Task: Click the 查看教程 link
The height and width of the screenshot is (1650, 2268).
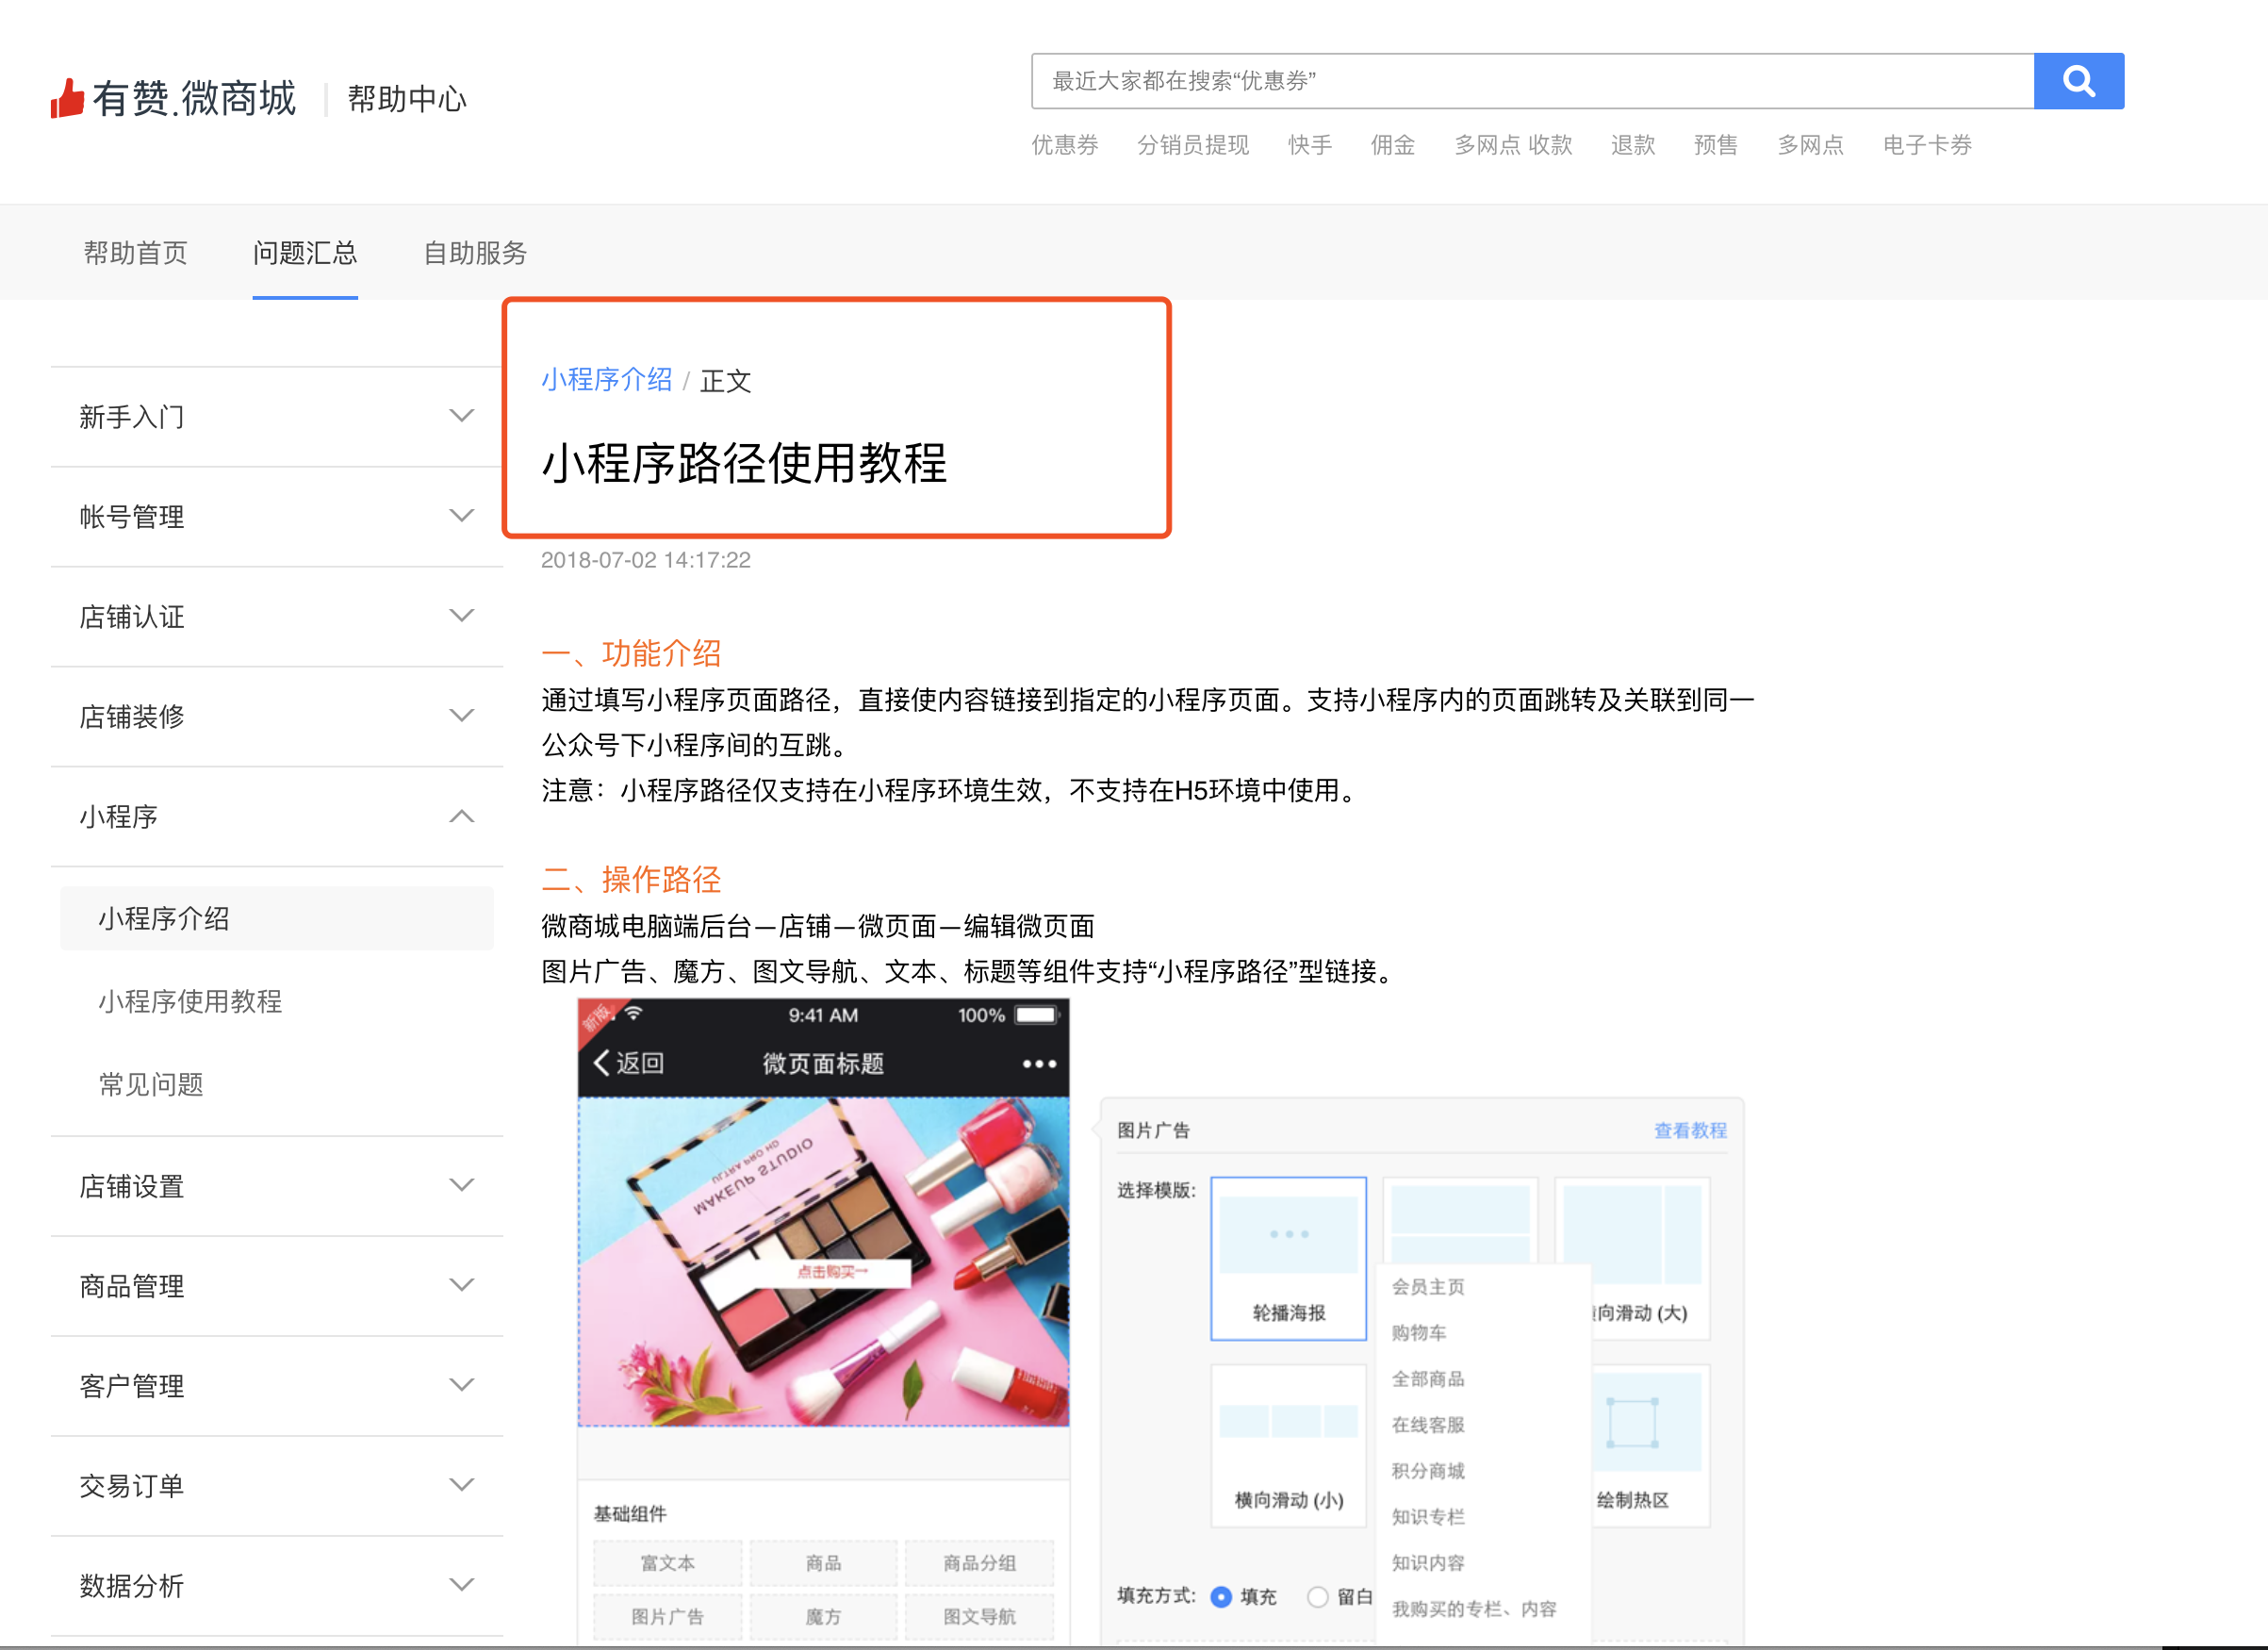Action: pyautogui.click(x=1689, y=1130)
